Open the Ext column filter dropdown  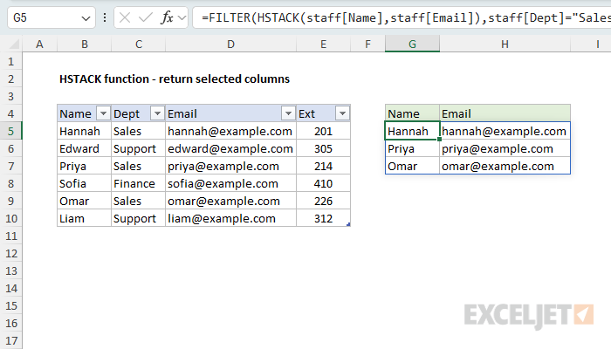click(342, 113)
